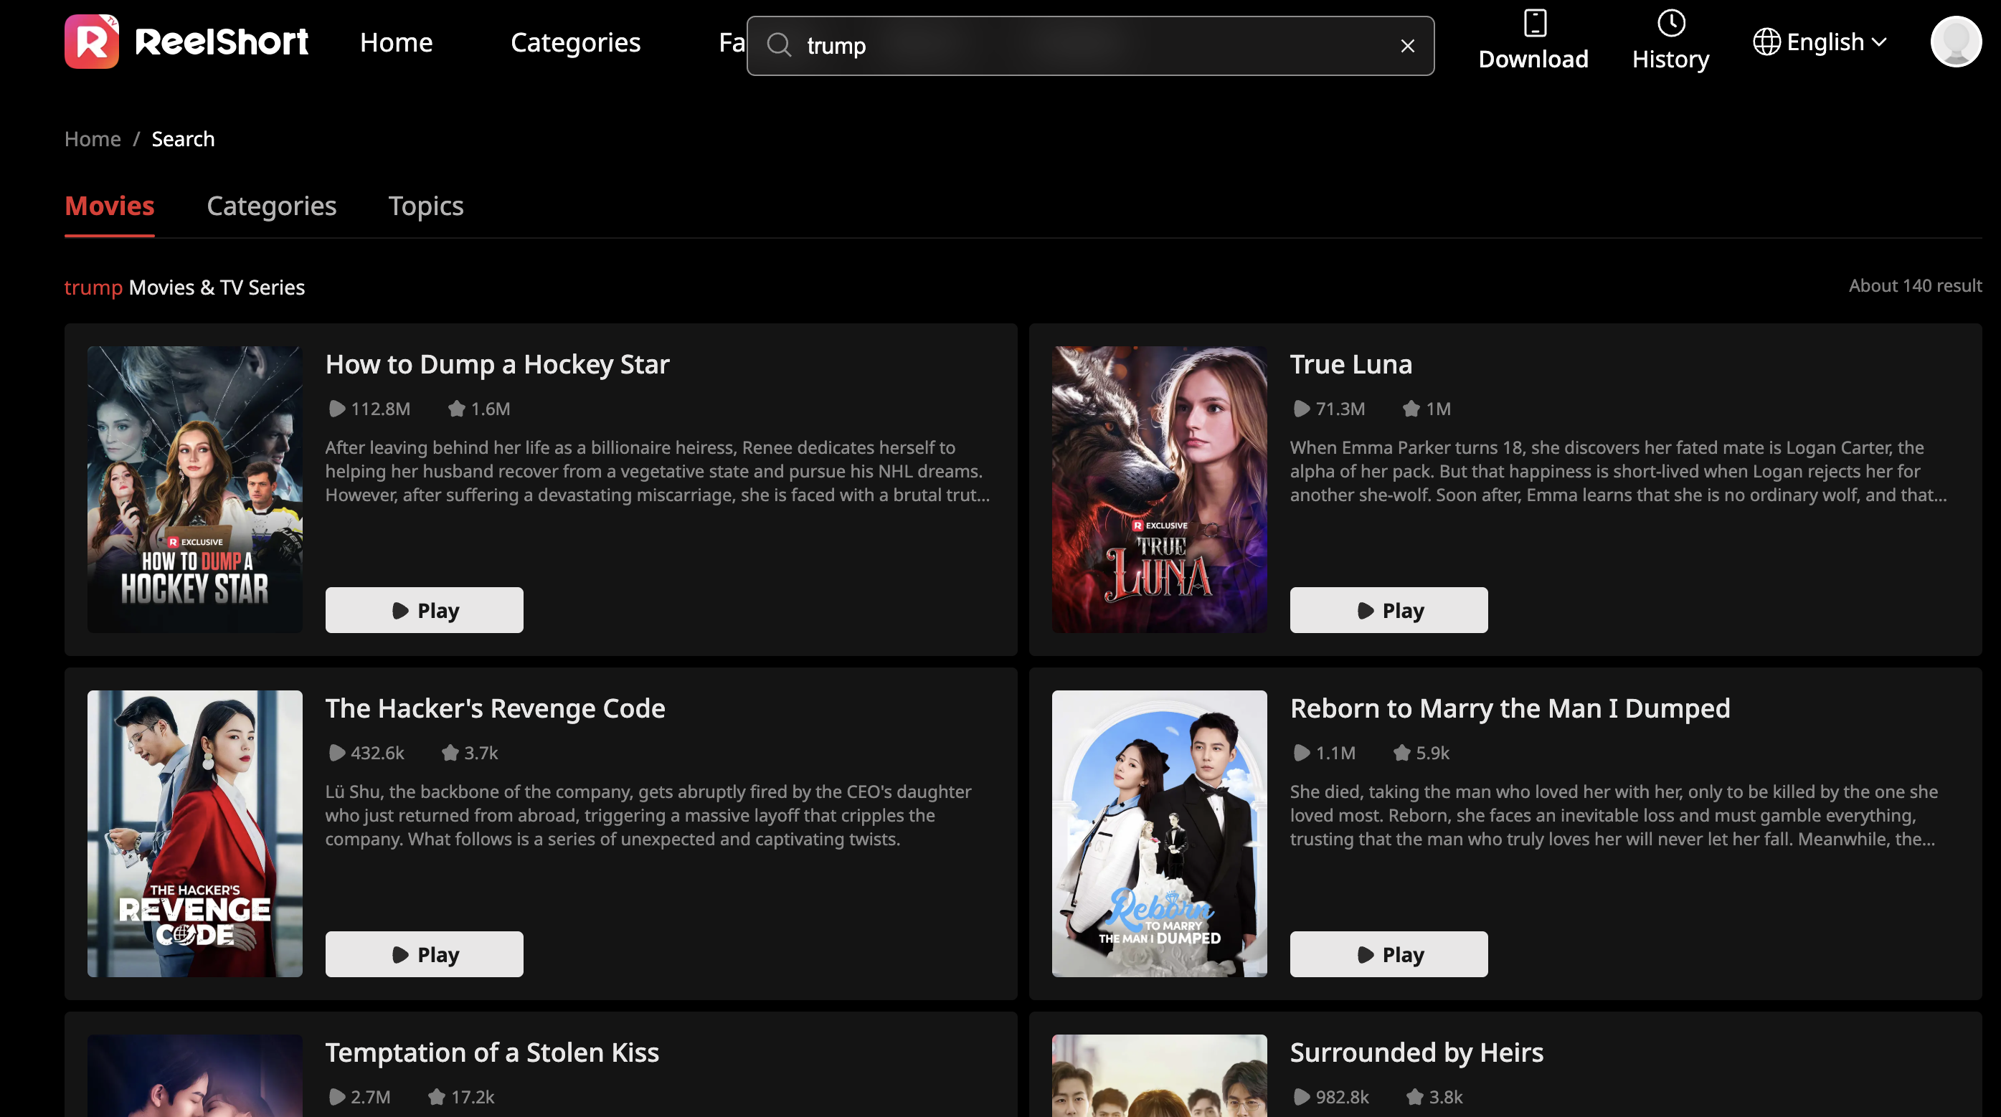
Task: Click the Reborn to Marry description text
Action: (1614, 816)
